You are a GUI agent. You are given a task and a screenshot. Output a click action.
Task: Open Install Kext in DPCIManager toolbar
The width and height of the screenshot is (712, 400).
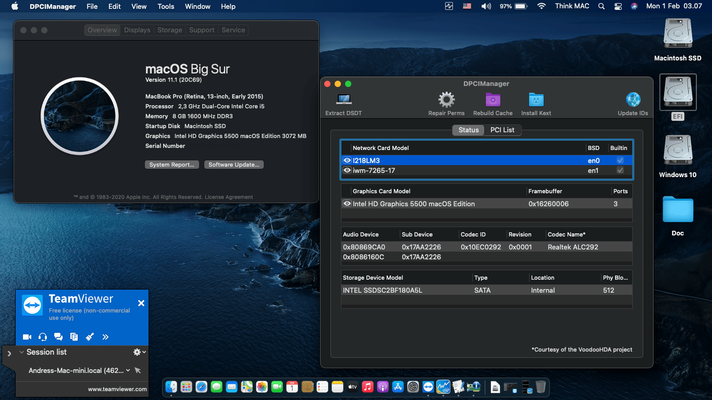[536, 99]
